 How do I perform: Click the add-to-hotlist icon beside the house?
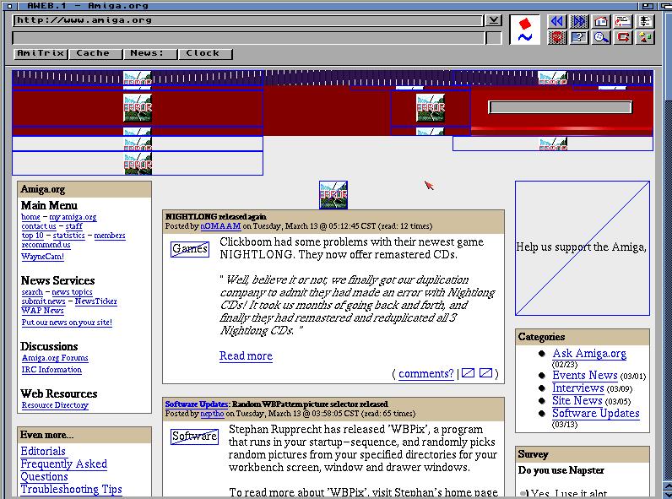(623, 21)
